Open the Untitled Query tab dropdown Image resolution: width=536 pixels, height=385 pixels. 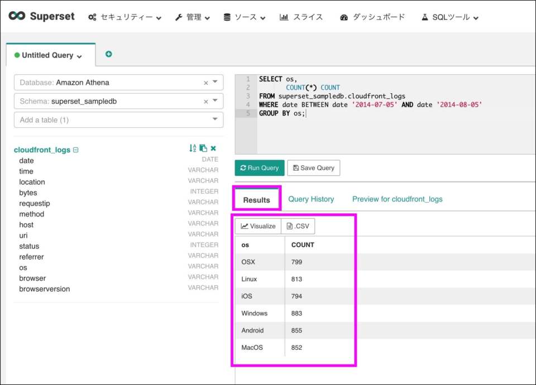click(78, 55)
